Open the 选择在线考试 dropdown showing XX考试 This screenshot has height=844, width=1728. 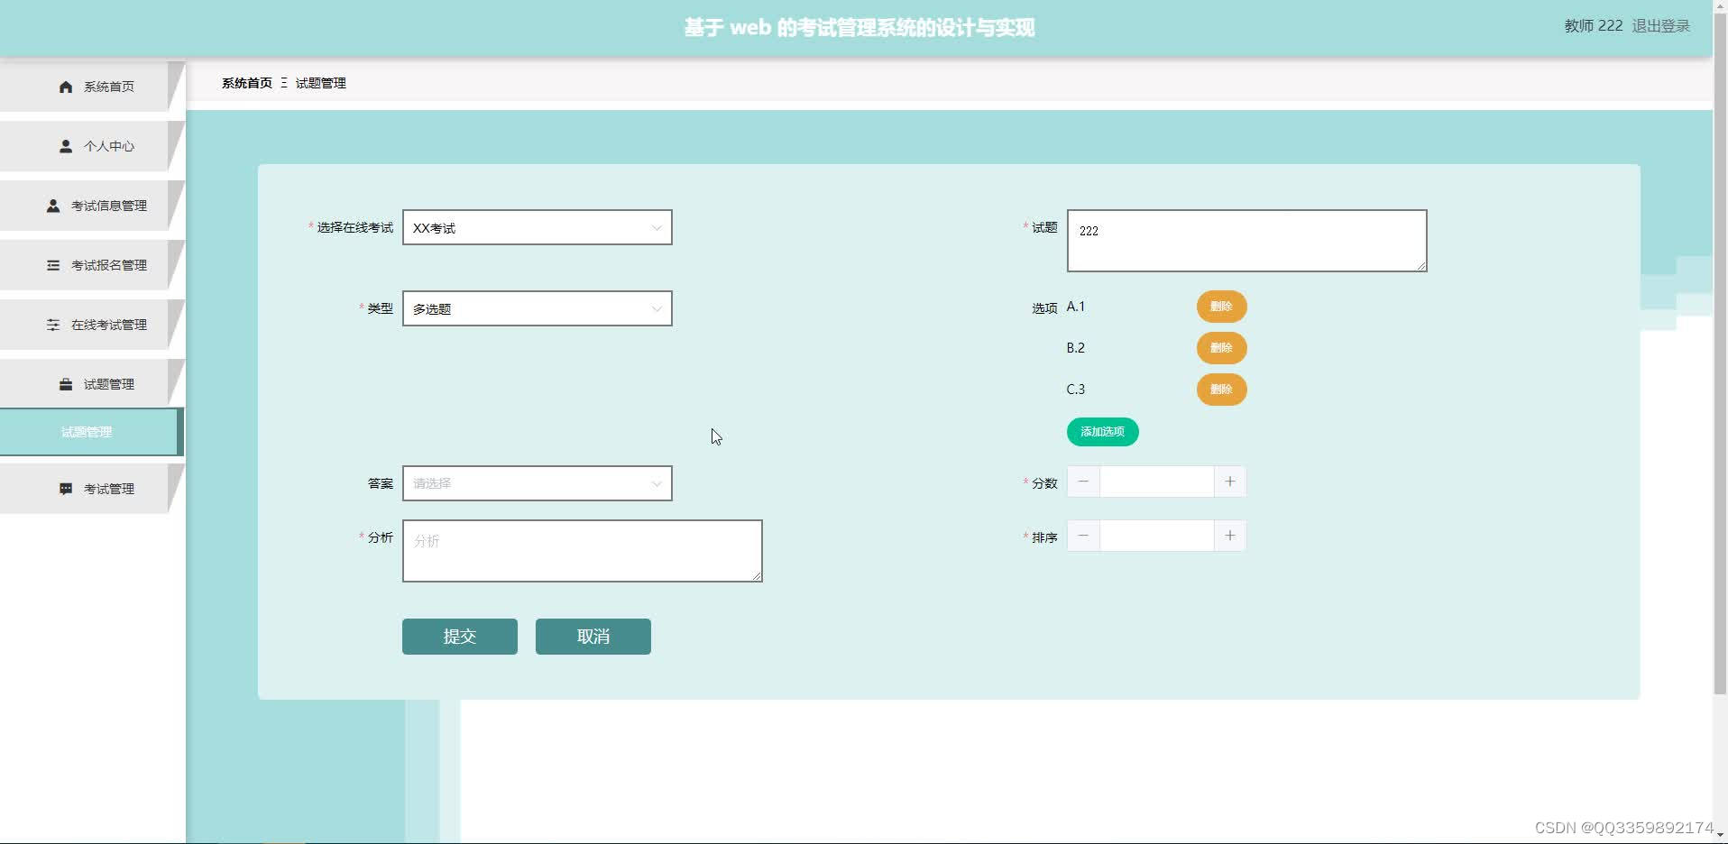tap(537, 227)
